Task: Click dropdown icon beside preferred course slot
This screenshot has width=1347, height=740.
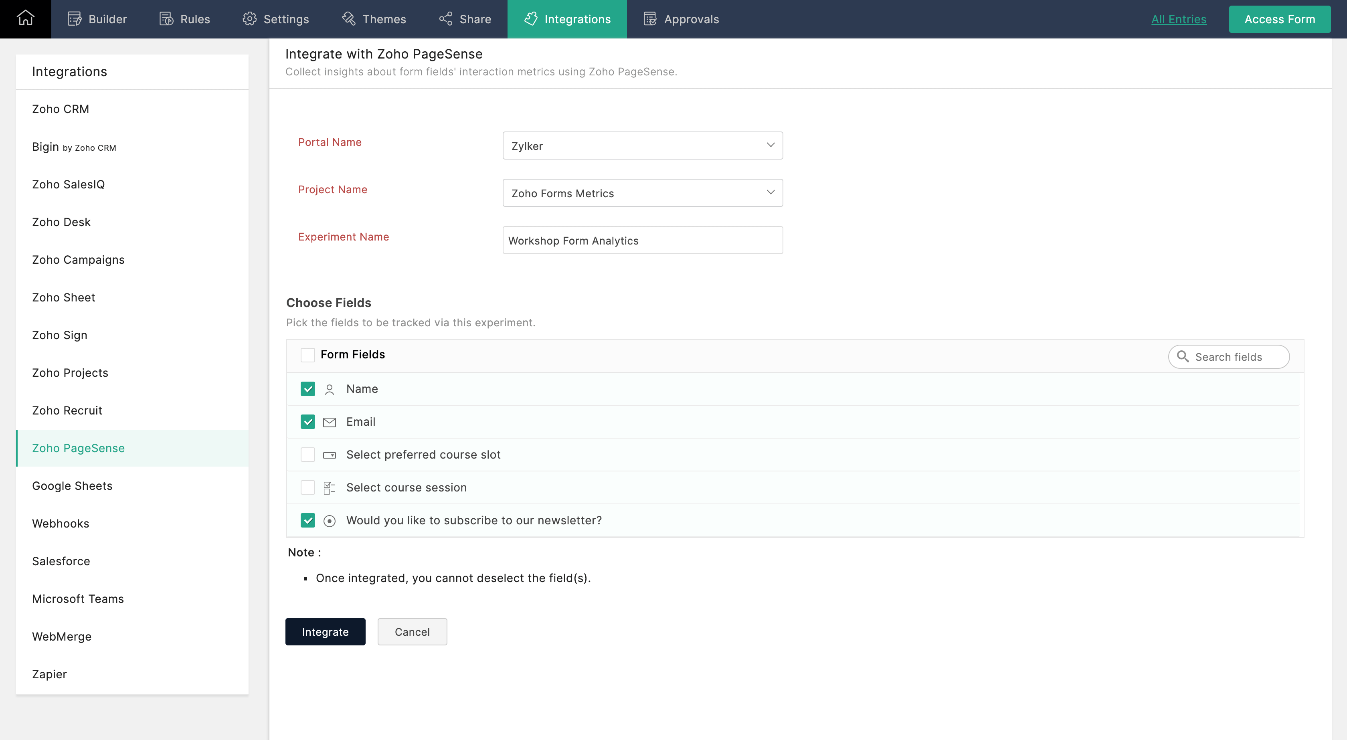Action: 330,455
